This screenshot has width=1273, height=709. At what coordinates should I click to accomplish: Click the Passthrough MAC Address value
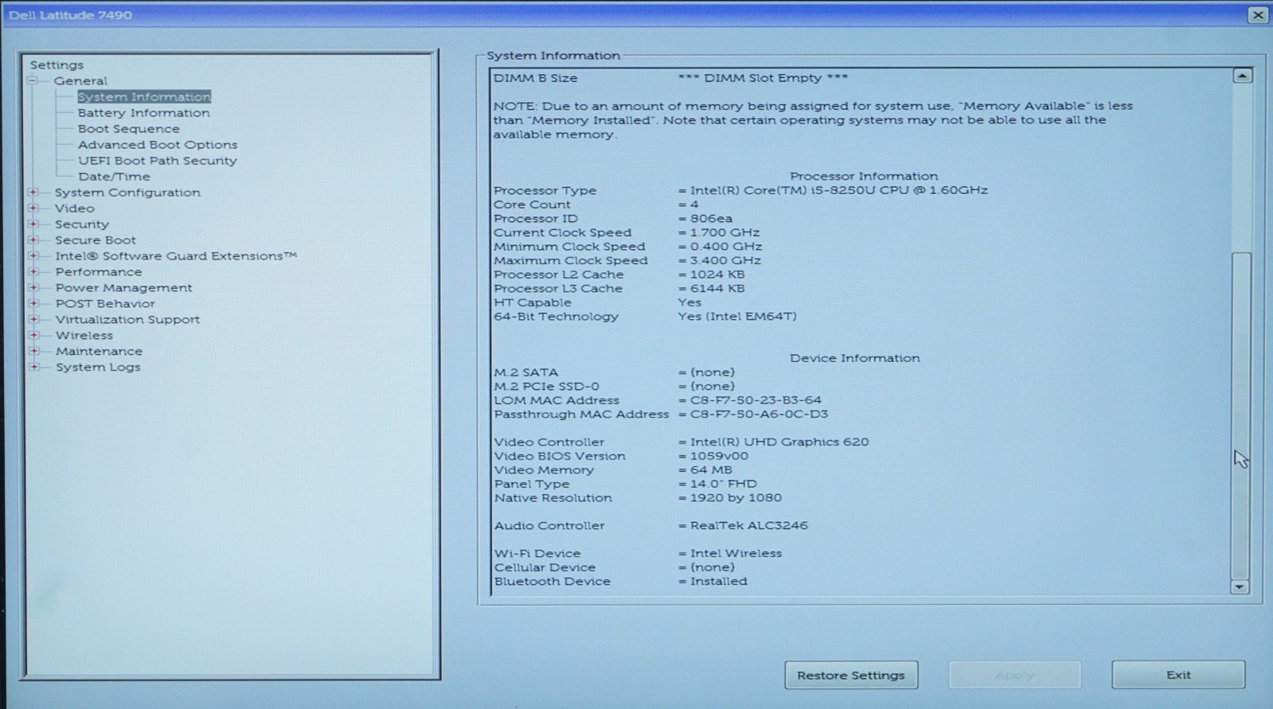pos(759,415)
